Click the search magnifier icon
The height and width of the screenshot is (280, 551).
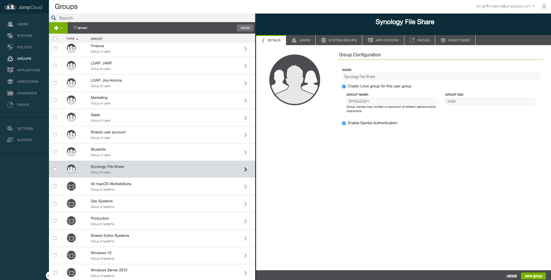coord(54,18)
